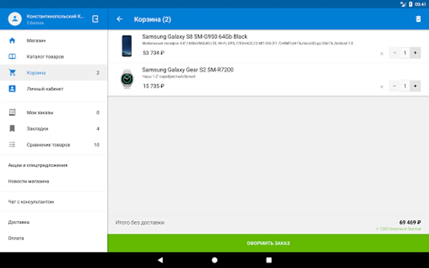Go back using the arrow icon
The image size is (429, 268).
[119, 19]
